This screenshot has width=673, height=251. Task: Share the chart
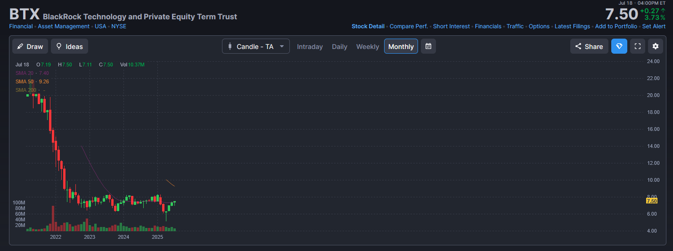[x=589, y=46]
